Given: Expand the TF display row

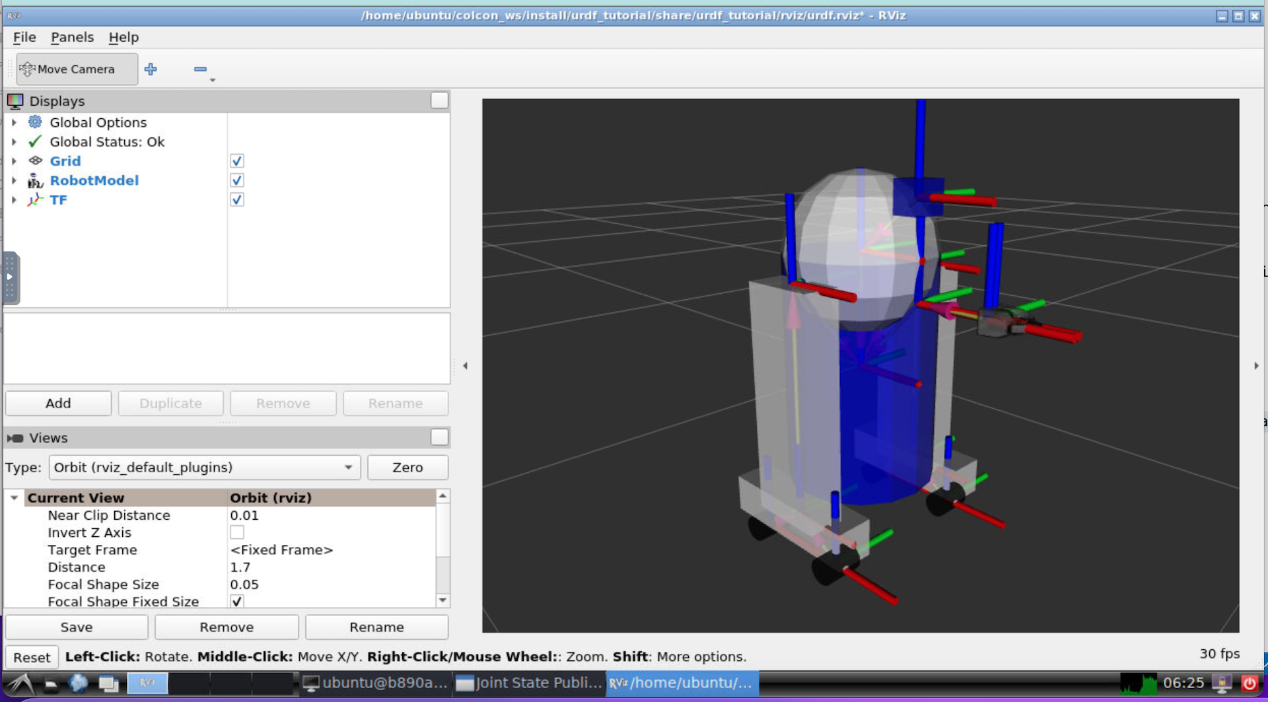Looking at the screenshot, I should [x=15, y=199].
